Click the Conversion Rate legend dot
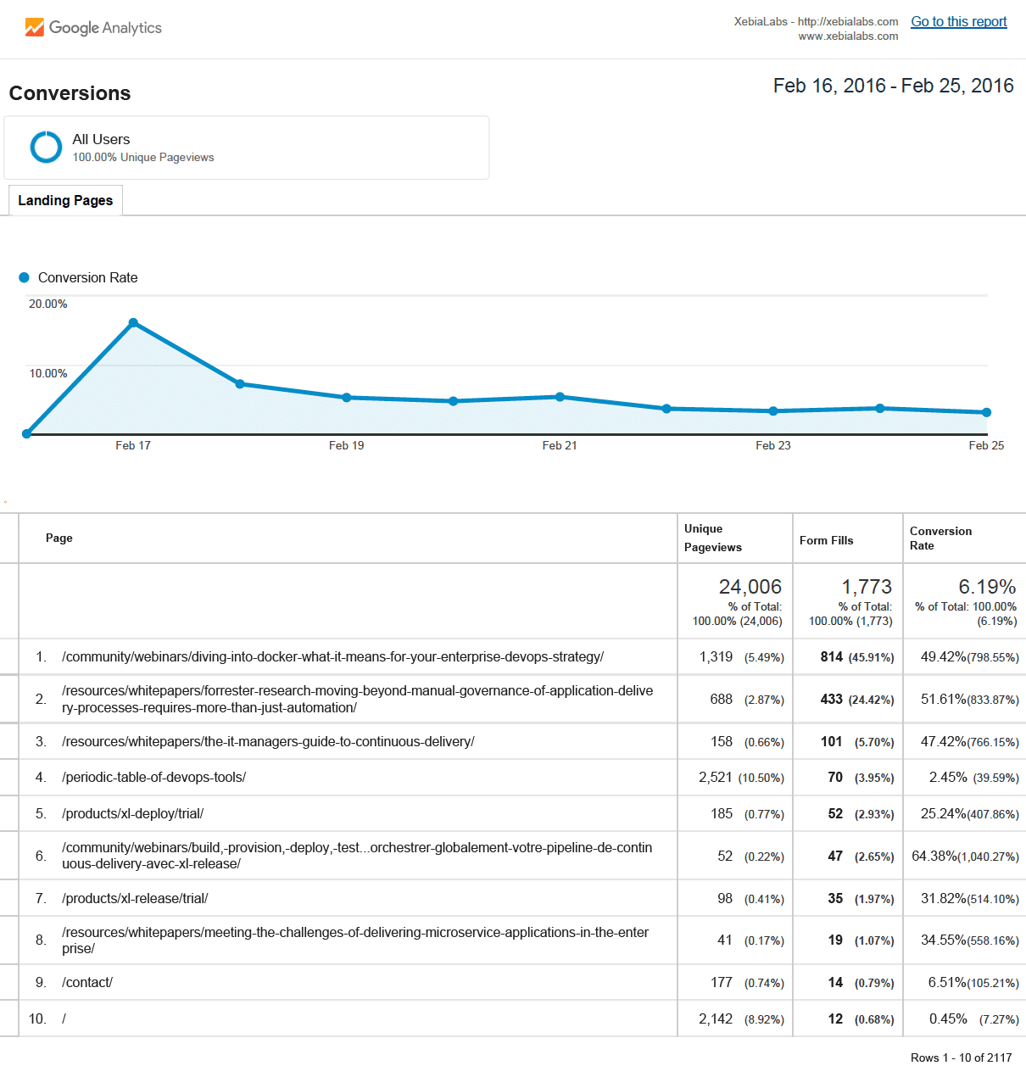This screenshot has height=1077, width=1026. pyautogui.click(x=25, y=277)
